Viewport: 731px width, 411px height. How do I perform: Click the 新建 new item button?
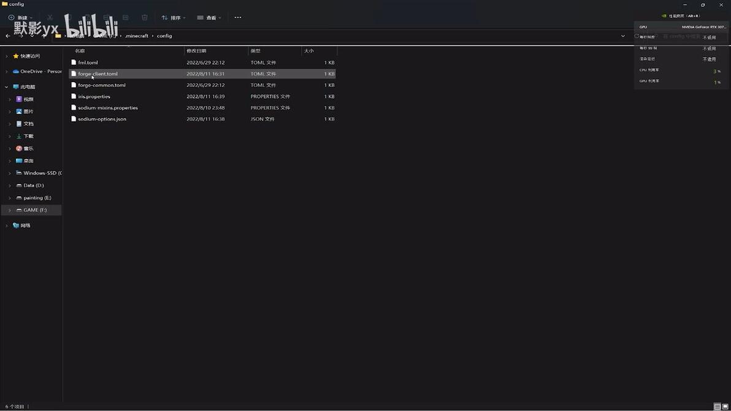click(20, 18)
